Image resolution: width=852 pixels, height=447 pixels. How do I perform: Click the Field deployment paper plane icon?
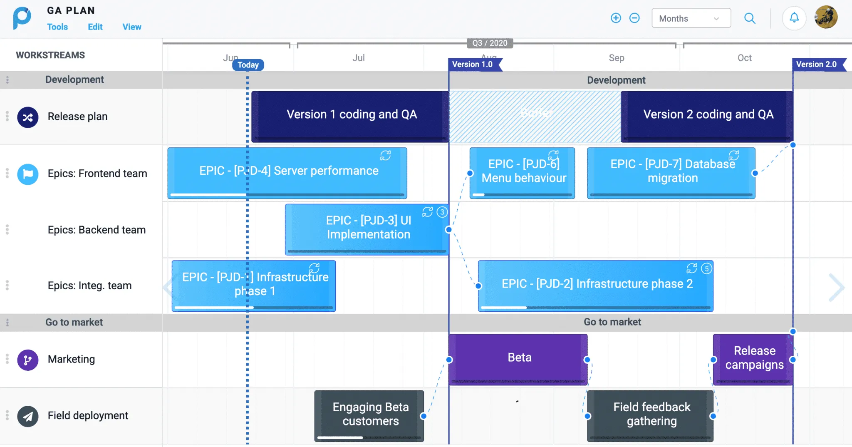[28, 416]
